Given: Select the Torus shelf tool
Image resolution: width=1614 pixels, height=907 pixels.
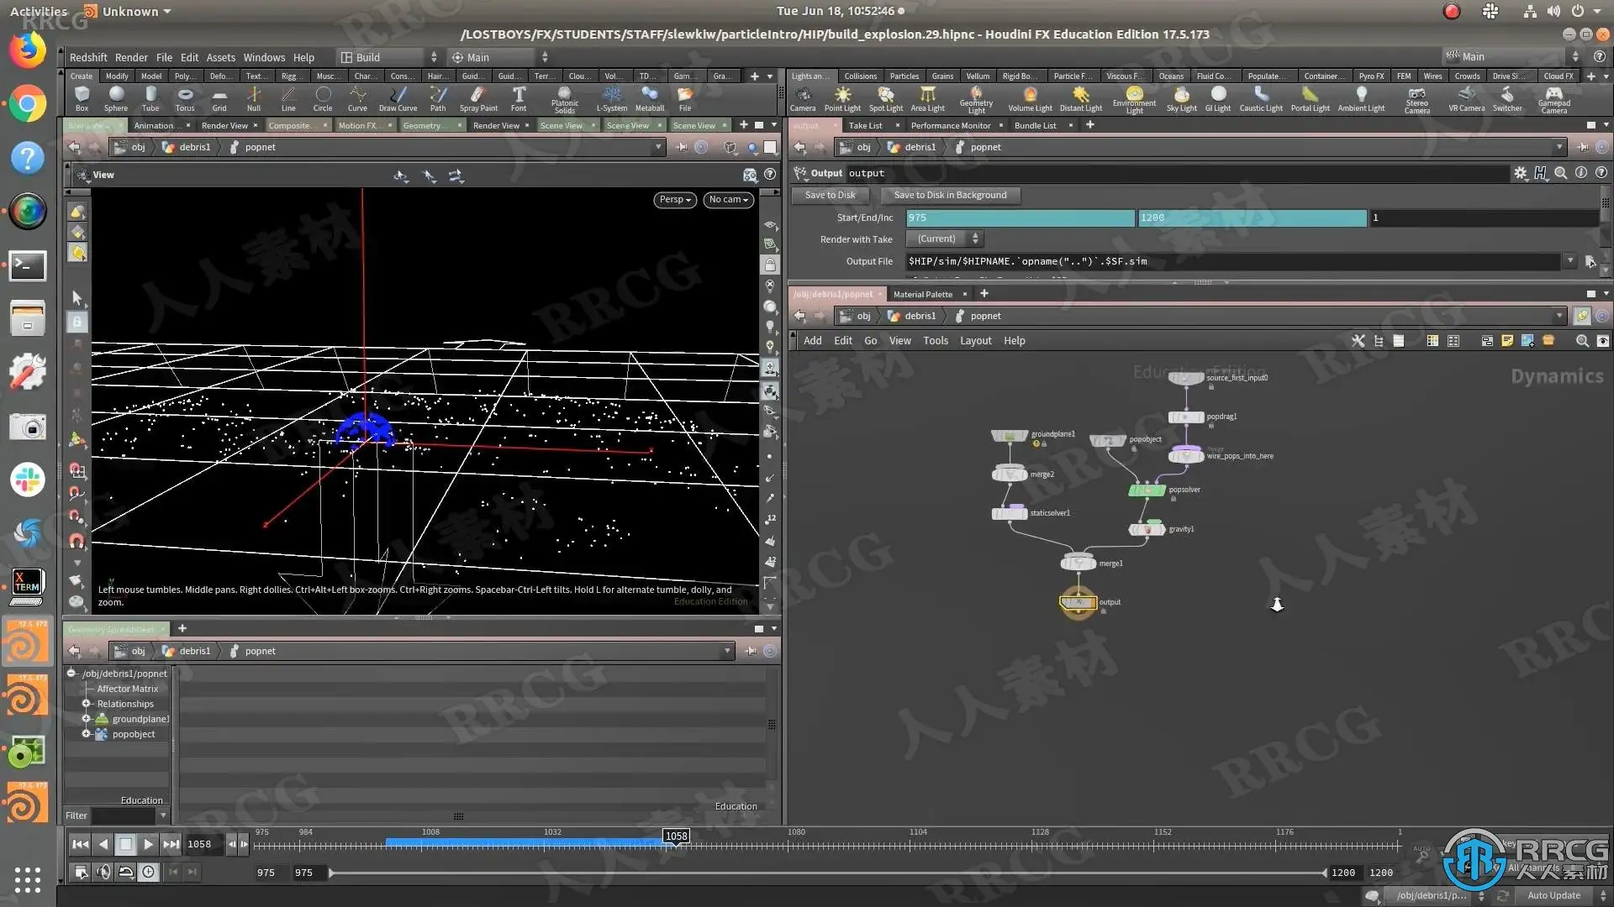Looking at the screenshot, I should coord(185,98).
